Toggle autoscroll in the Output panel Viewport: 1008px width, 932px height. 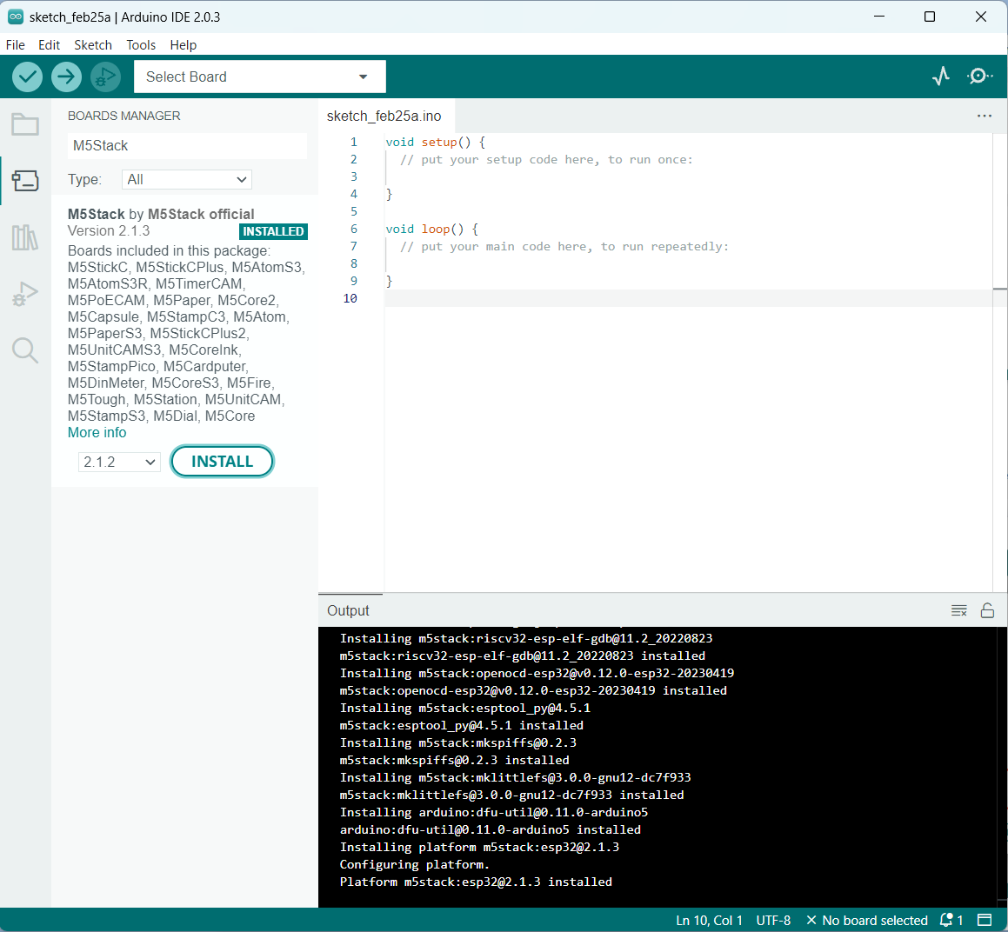point(958,610)
